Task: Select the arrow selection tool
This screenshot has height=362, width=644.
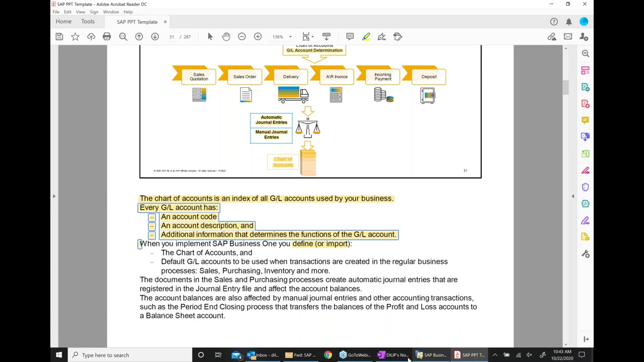Action: tap(210, 37)
